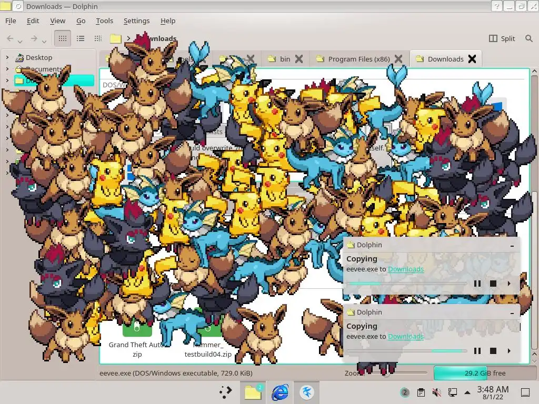539x404 pixels.
Task: Open the application launcher on taskbar
Action: (225, 392)
